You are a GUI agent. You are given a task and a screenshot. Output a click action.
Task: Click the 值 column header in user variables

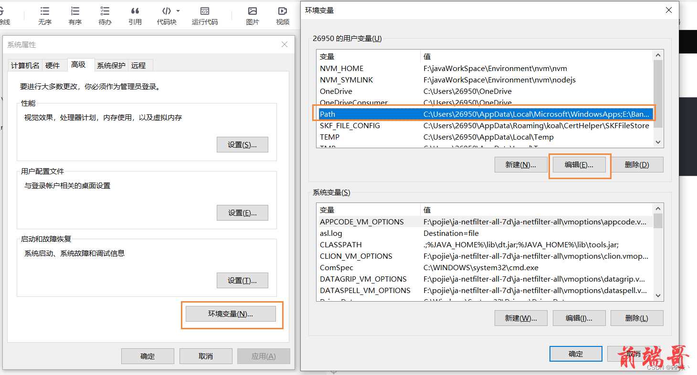[537, 56]
